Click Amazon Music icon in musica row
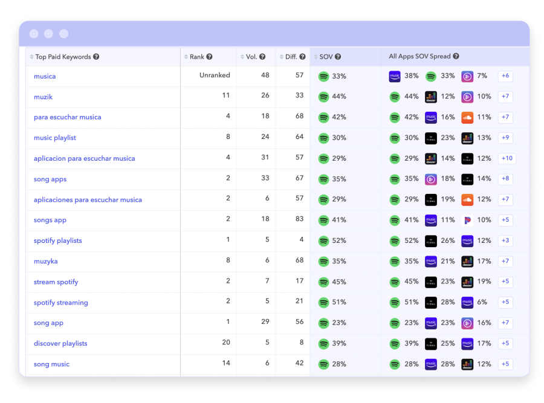Image resolution: width=544 pixels, height=403 pixels. click(x=395, y=76)
